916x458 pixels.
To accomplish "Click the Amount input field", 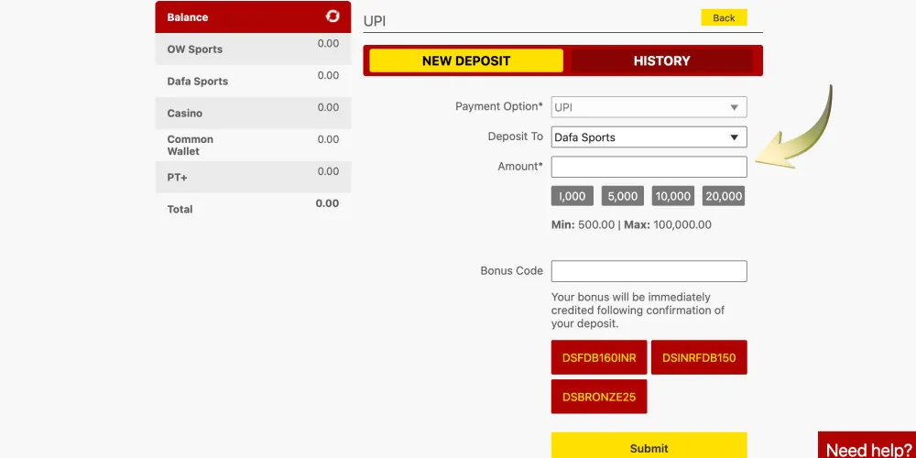I will point(649,167).
